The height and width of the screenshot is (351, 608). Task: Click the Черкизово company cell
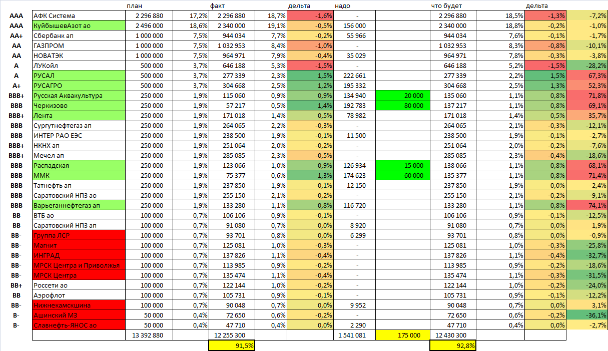(x=78, y=105)
